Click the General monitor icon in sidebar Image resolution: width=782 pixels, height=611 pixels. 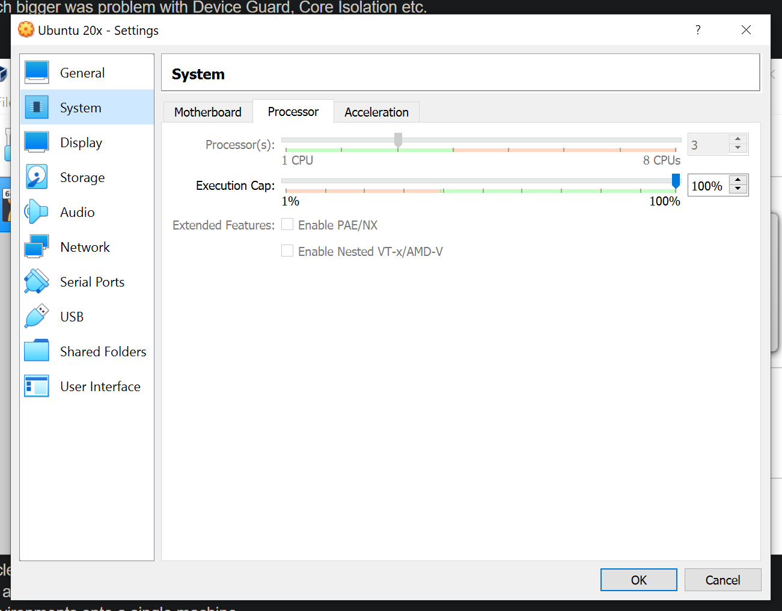tap(37, 73)
